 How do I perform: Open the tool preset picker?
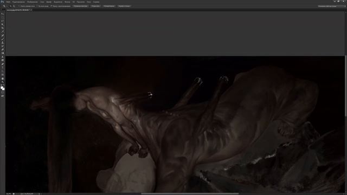pos(5,6)
